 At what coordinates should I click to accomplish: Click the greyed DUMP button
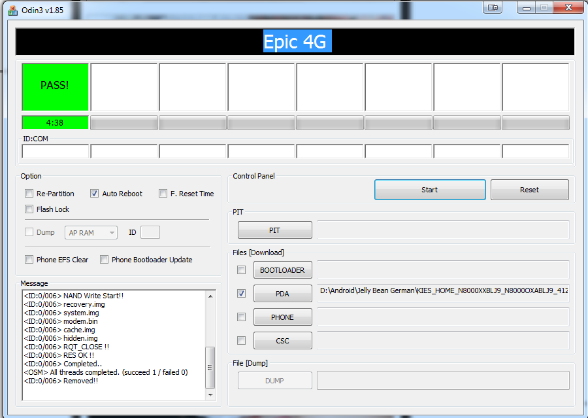point(275,381)
